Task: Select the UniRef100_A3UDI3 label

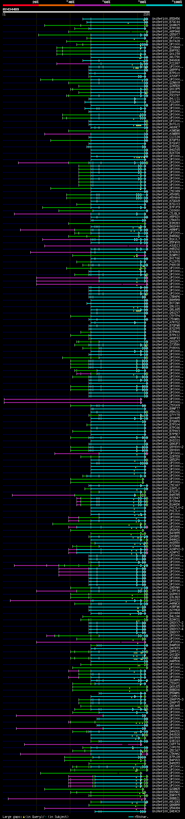Action: [166, 246]
